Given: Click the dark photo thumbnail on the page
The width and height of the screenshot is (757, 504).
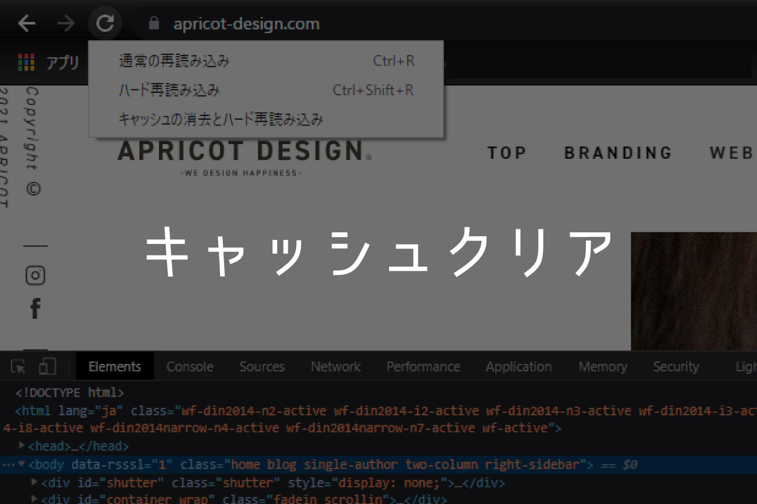Looking at the screenshot, I should click(x=694, y=291).
